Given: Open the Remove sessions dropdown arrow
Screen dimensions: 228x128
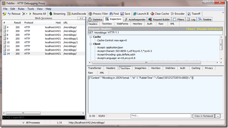Looking at the screenshot, I should pos(27,14).
